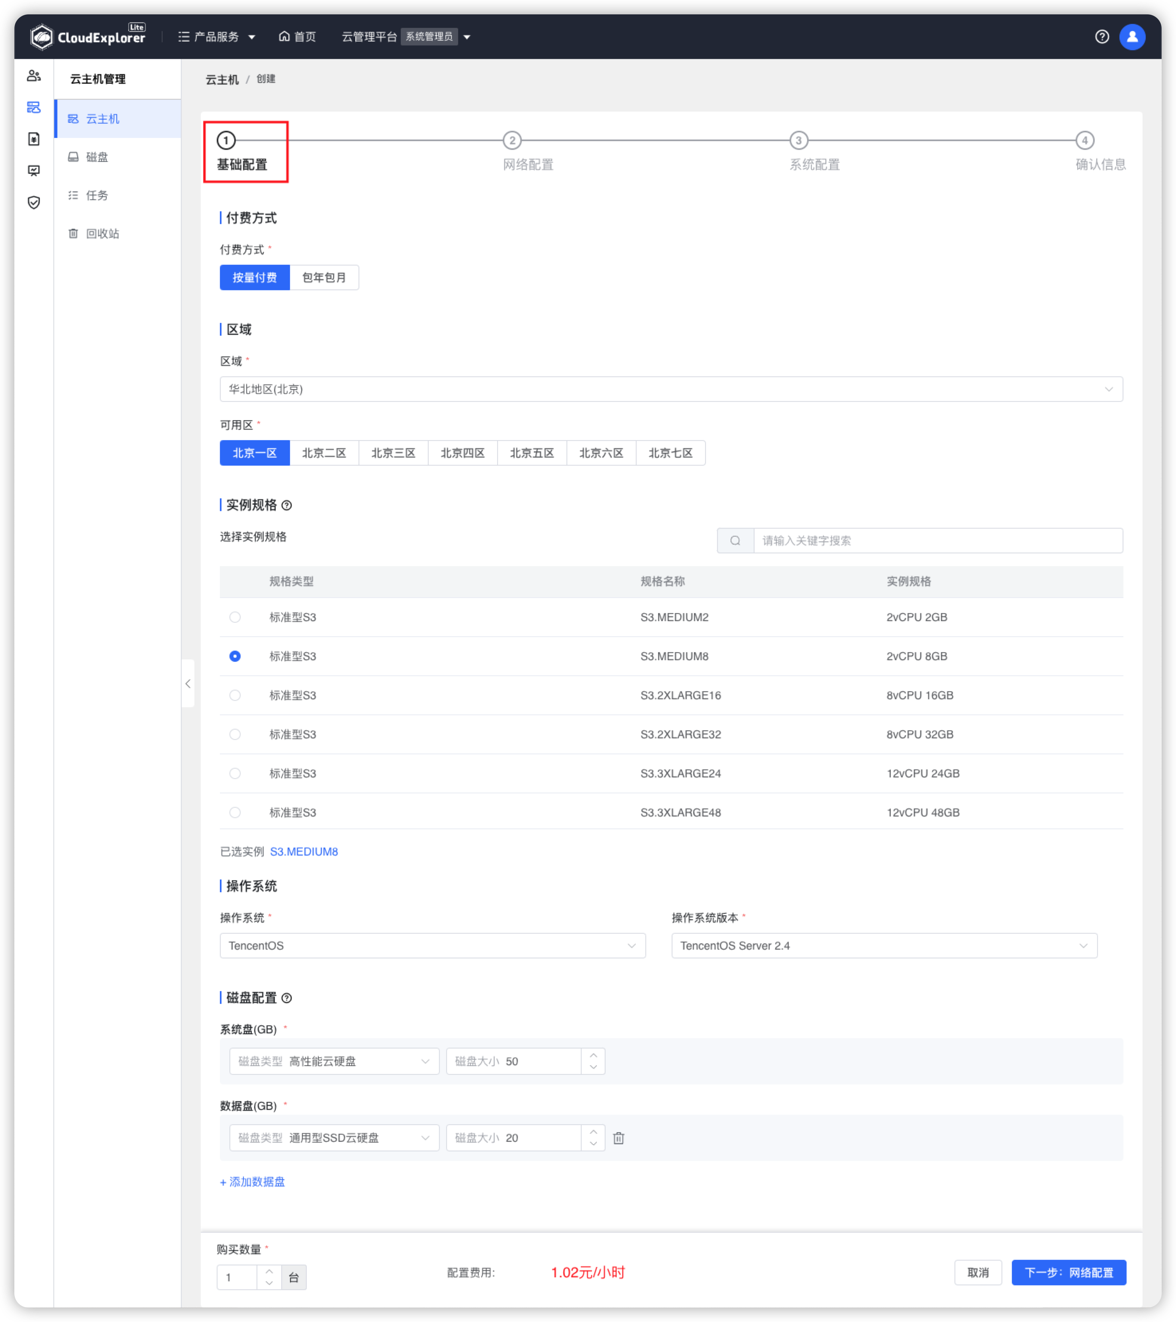Open monitoring chart icon in left rail

point(33,171)
